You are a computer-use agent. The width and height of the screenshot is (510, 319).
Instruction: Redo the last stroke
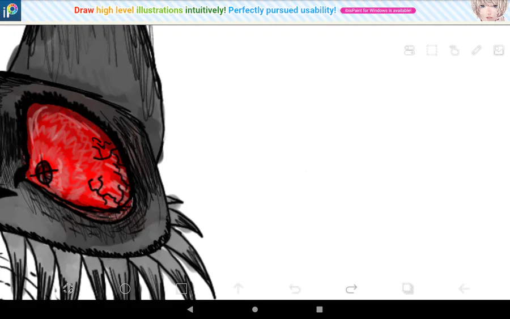[x=351, y=289]
